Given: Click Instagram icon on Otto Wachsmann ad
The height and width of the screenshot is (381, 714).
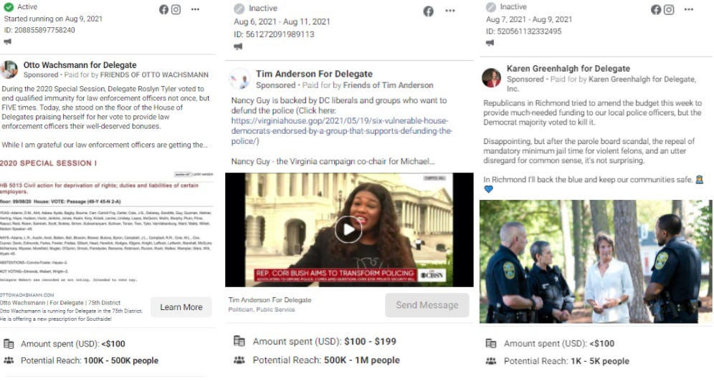Looking at the screenshot, I should coord(176,9).
